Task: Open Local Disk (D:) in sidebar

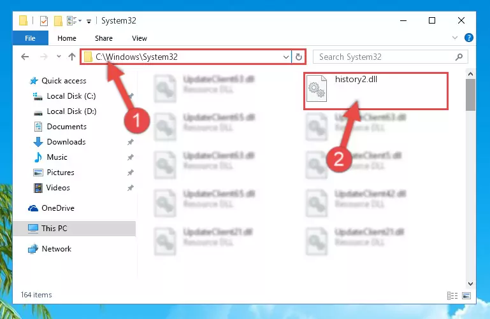Action: click(71, 111)
